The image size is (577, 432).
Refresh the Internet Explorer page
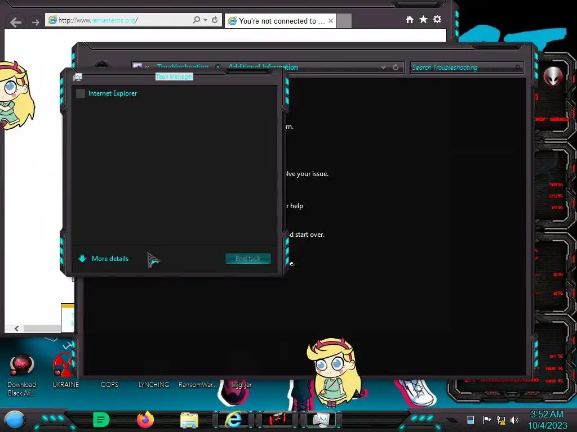(215, 20)
